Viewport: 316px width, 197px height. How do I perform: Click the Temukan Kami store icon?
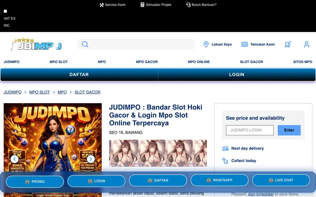point(245,44)
